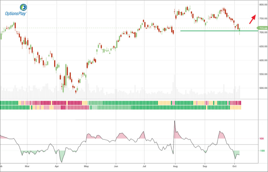Select the Oct label on time axis
The image size is (268, 172).
[234, 166]
